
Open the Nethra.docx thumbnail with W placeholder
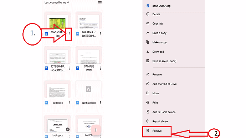point(88,89)
